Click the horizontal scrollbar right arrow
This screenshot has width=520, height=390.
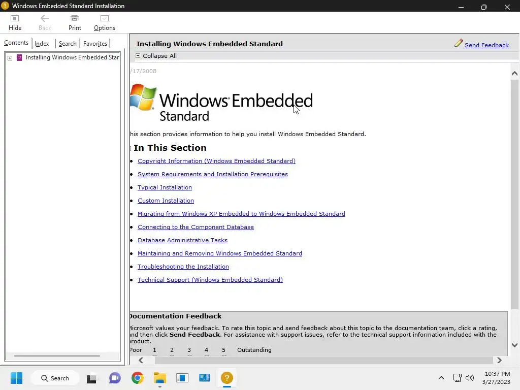(499, 360)
